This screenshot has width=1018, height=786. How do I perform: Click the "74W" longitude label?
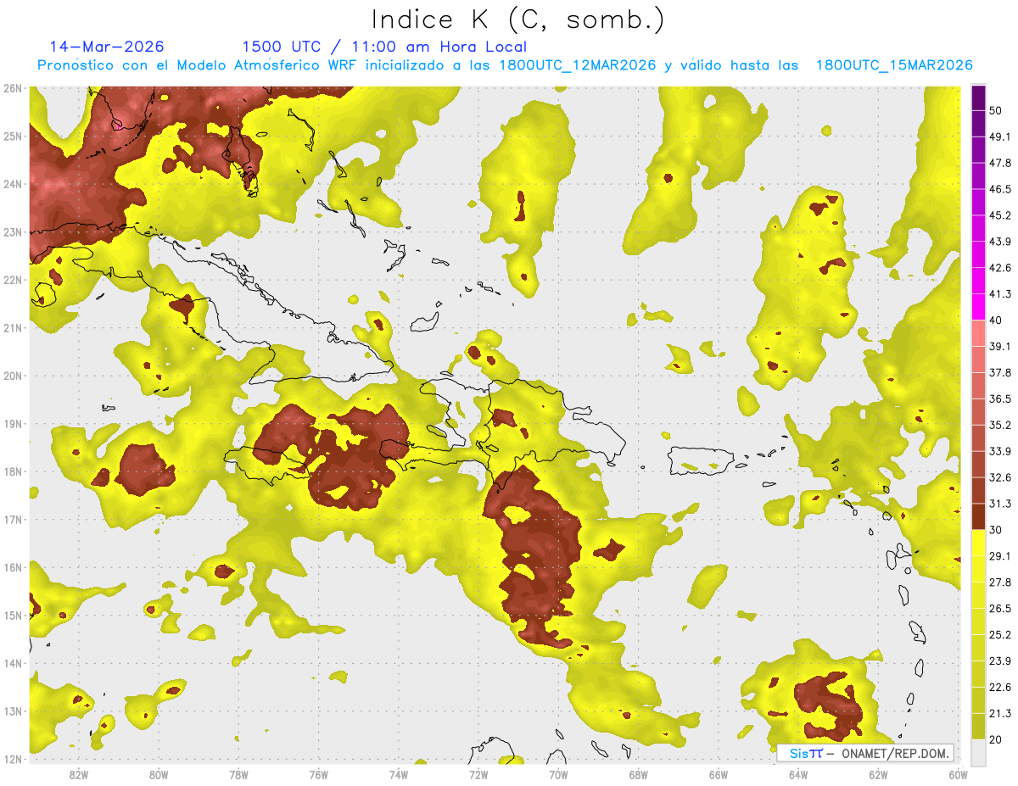click(398, 774)
